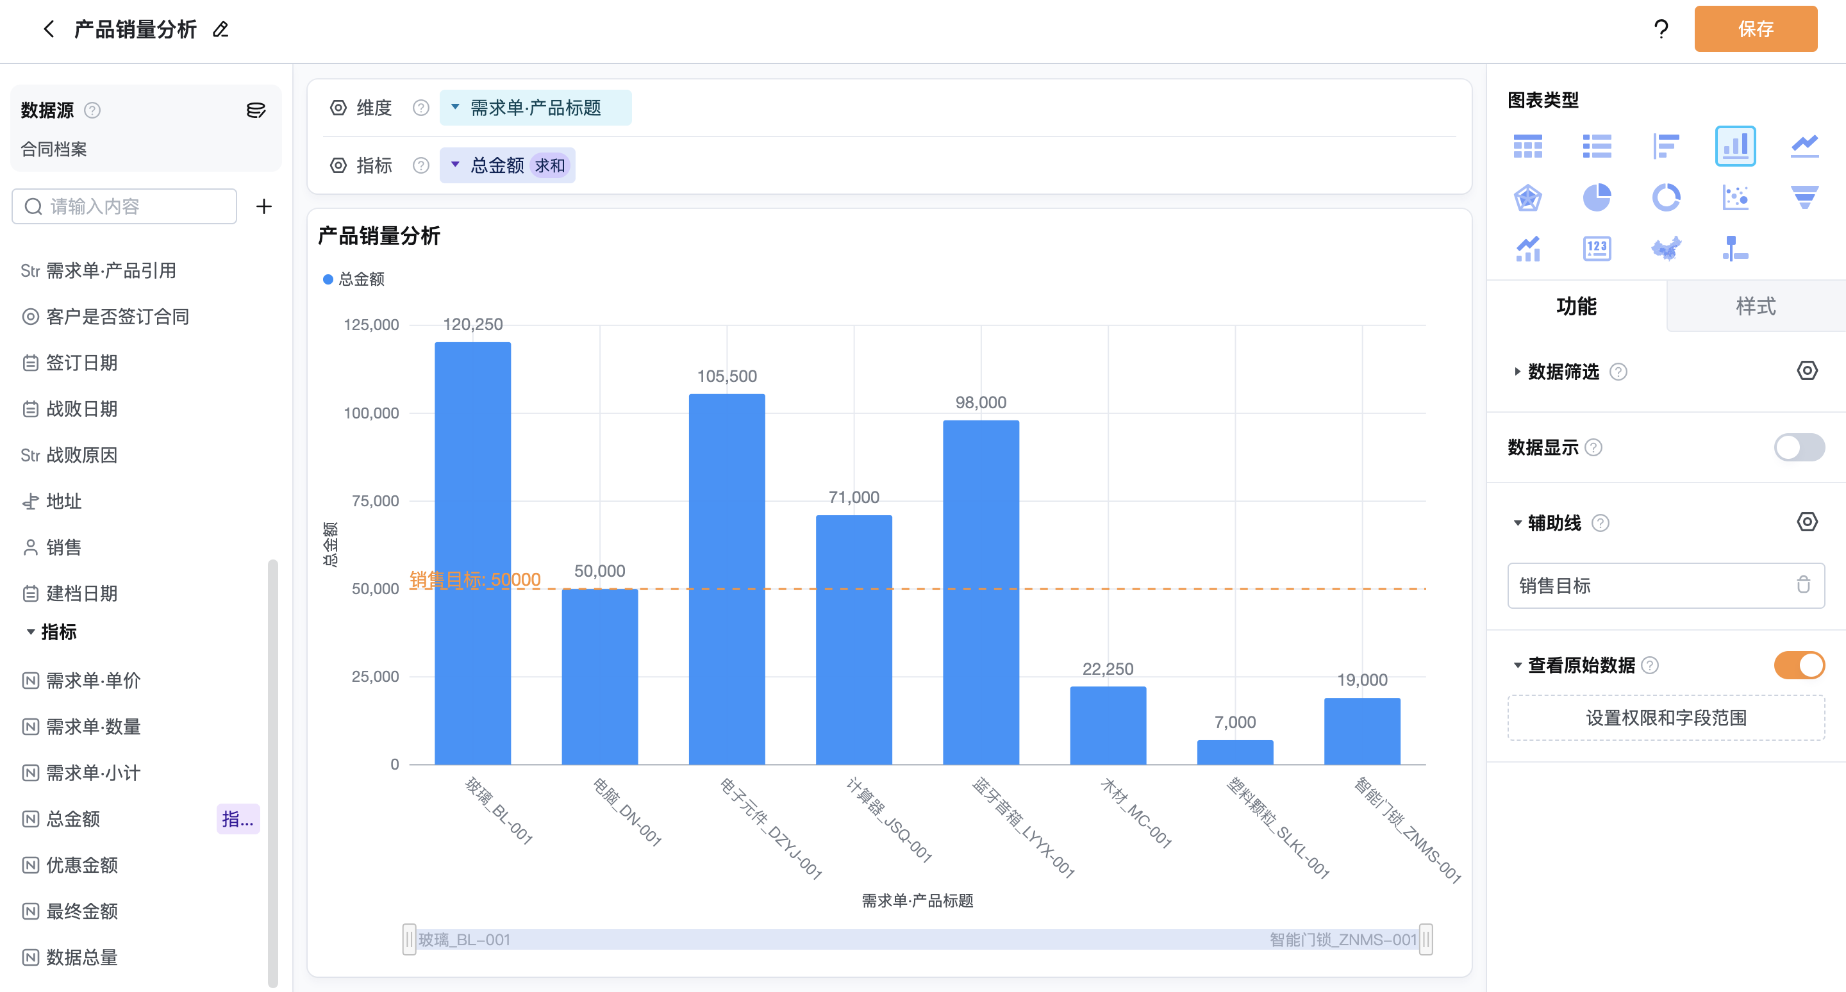
Task: Grab the left zoom slider handle
Action: click(x=409, y=939)
